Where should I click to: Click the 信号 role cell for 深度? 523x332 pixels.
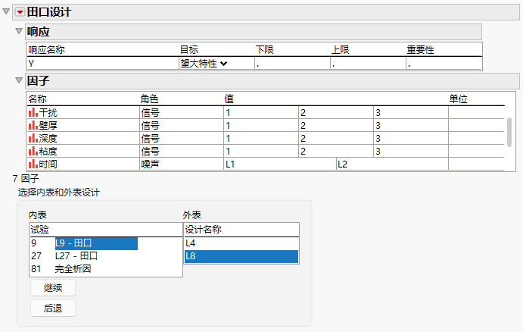(182, 138)
